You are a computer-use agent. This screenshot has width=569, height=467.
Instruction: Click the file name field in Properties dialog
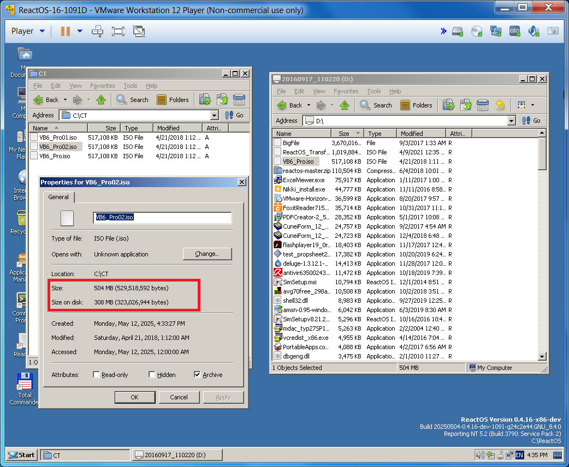click(162, 218)
